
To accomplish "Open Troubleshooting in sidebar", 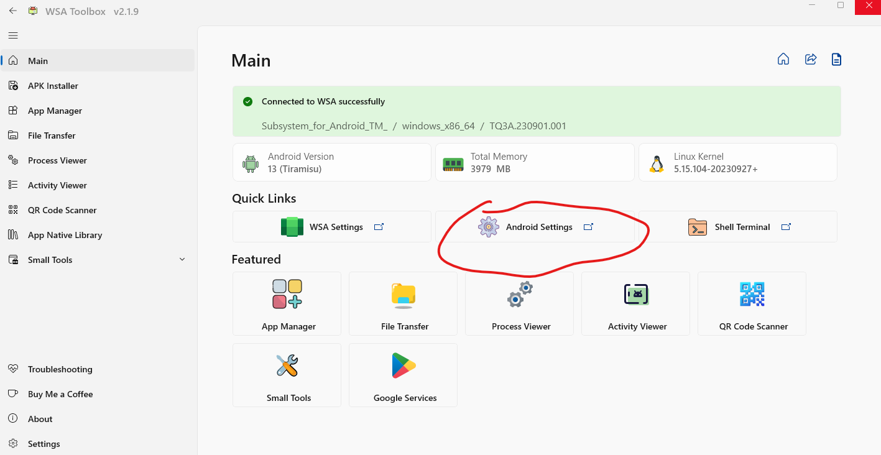I will [98, 369].
